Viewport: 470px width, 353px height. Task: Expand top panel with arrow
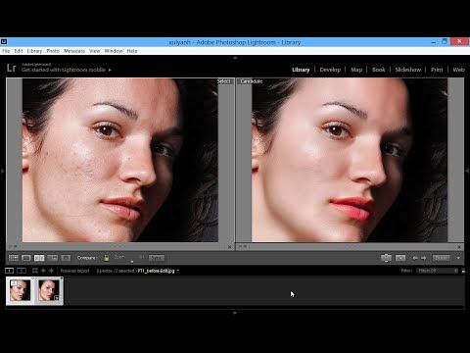[235, 58]
